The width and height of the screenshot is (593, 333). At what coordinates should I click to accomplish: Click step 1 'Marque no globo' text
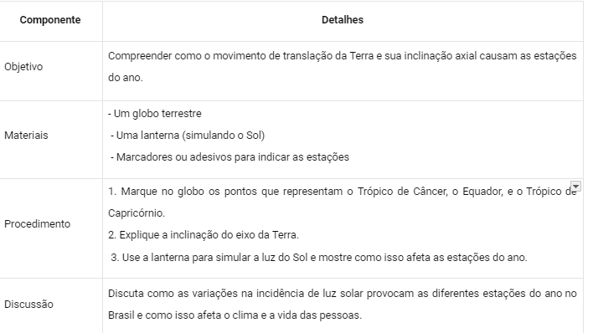pyautogui.click(x=343, y=192)
